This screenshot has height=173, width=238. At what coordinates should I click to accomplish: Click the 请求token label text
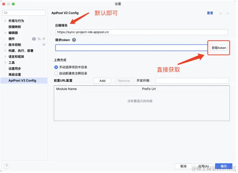pos(63,40)
